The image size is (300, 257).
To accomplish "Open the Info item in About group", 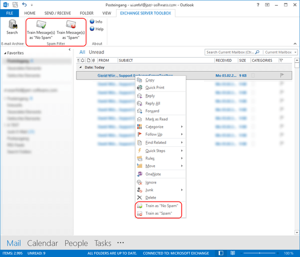I will point(96,22).
